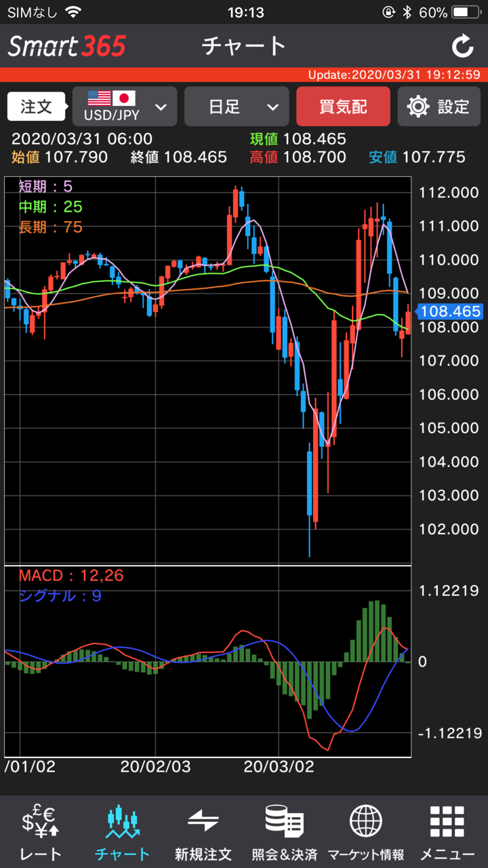Tap the gear icon for 設定
Image resolution: width=488 pixels, height=868 pixels.
coord(418,106)
